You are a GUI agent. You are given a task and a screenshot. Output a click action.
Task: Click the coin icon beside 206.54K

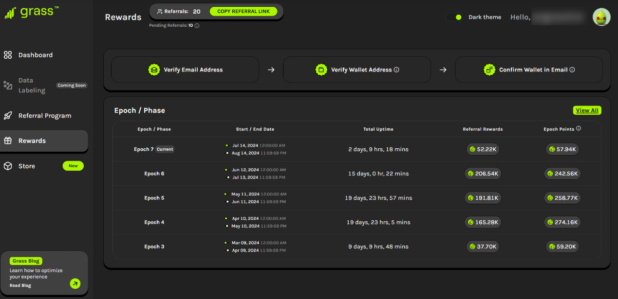pos(470,174)
